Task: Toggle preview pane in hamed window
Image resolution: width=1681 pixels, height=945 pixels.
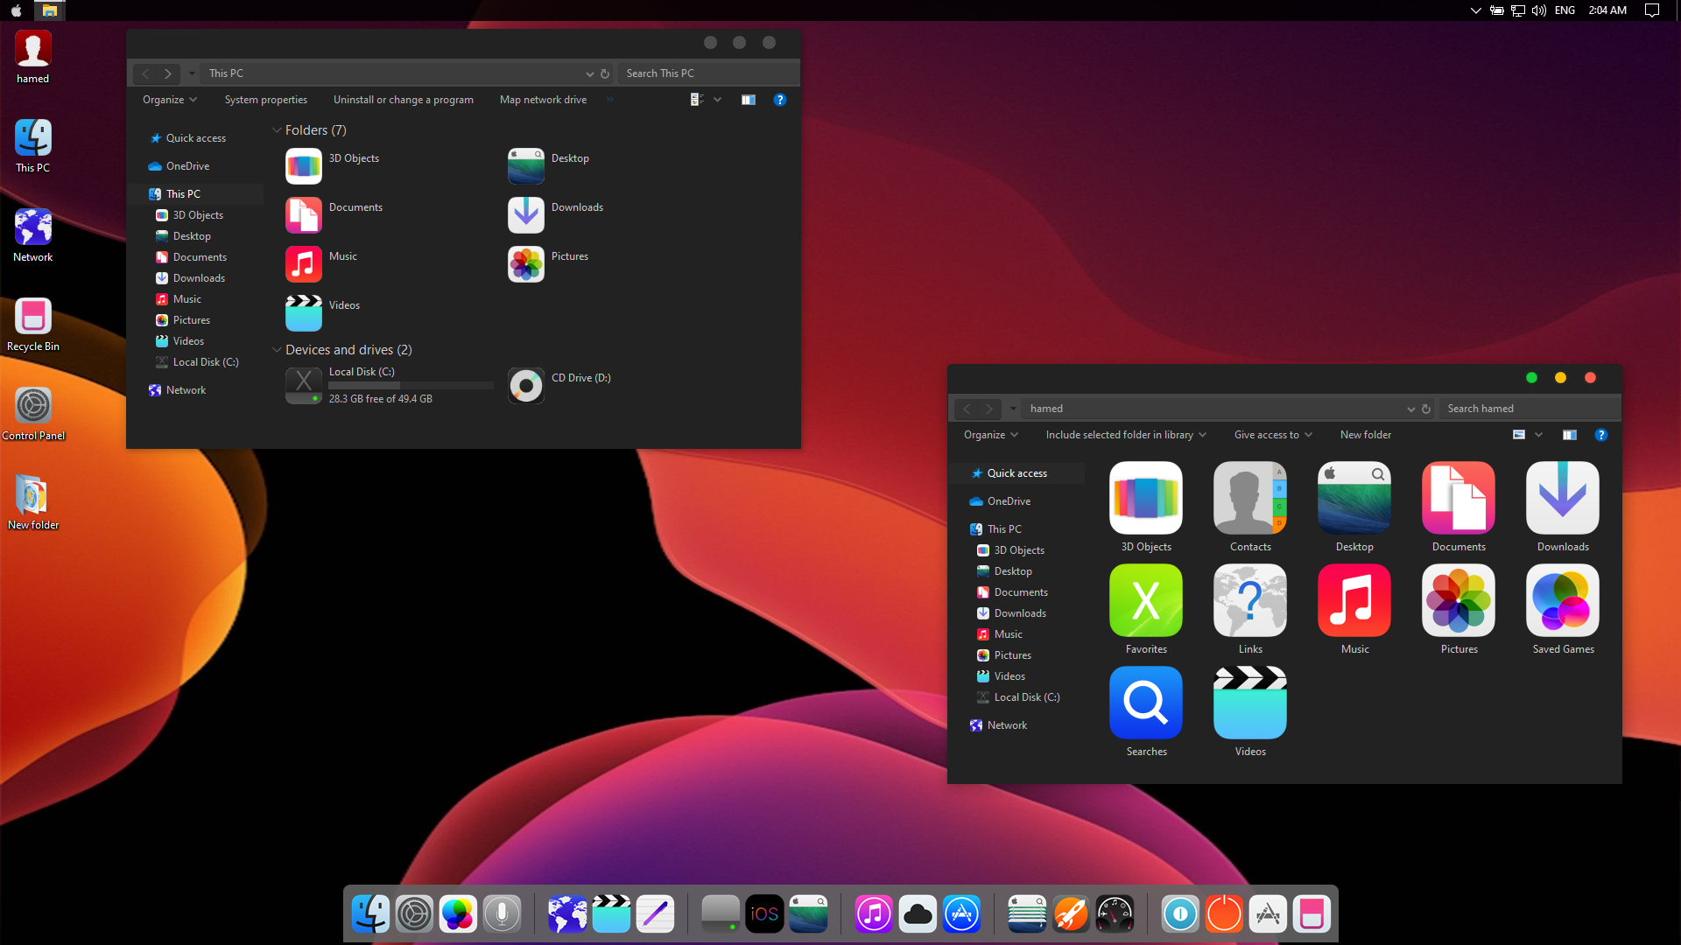Action: pyautogui.click(x=1570, y=435)
